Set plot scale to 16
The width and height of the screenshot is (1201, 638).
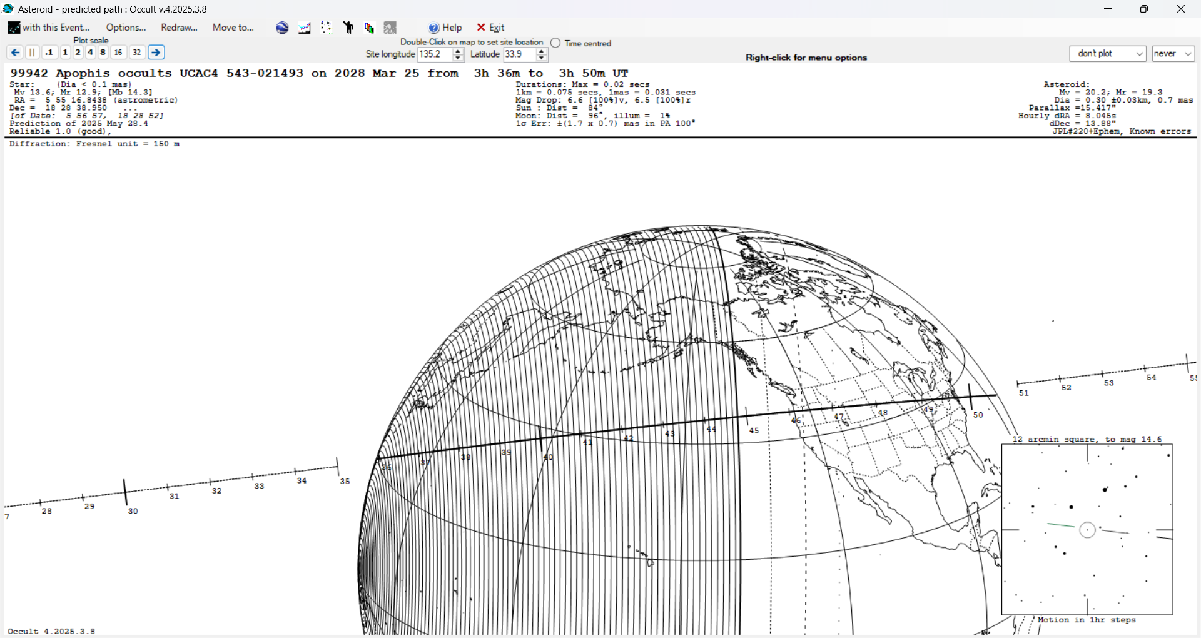[118, 53]
